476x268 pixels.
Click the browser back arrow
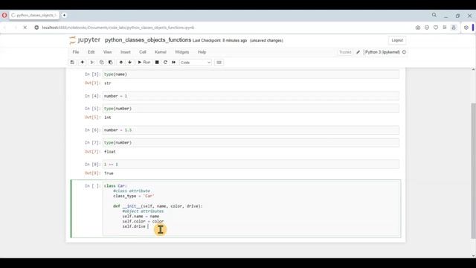coord(5,28)
